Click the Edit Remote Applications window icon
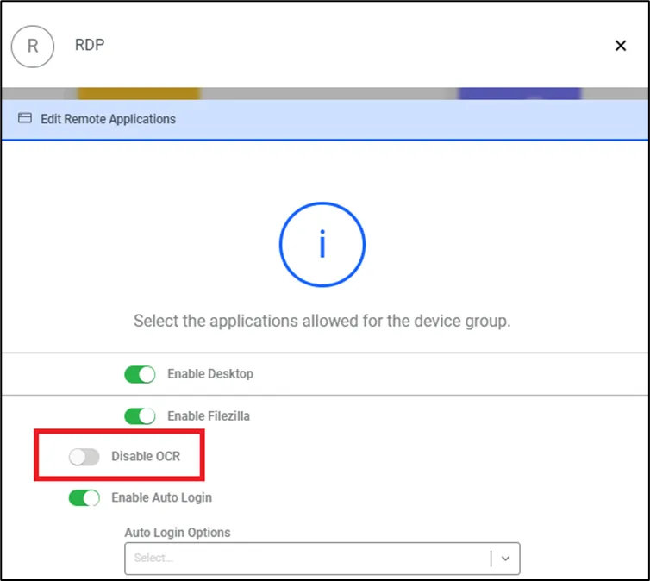This screenshot has height=581, width=650. [x=25, y=118]
